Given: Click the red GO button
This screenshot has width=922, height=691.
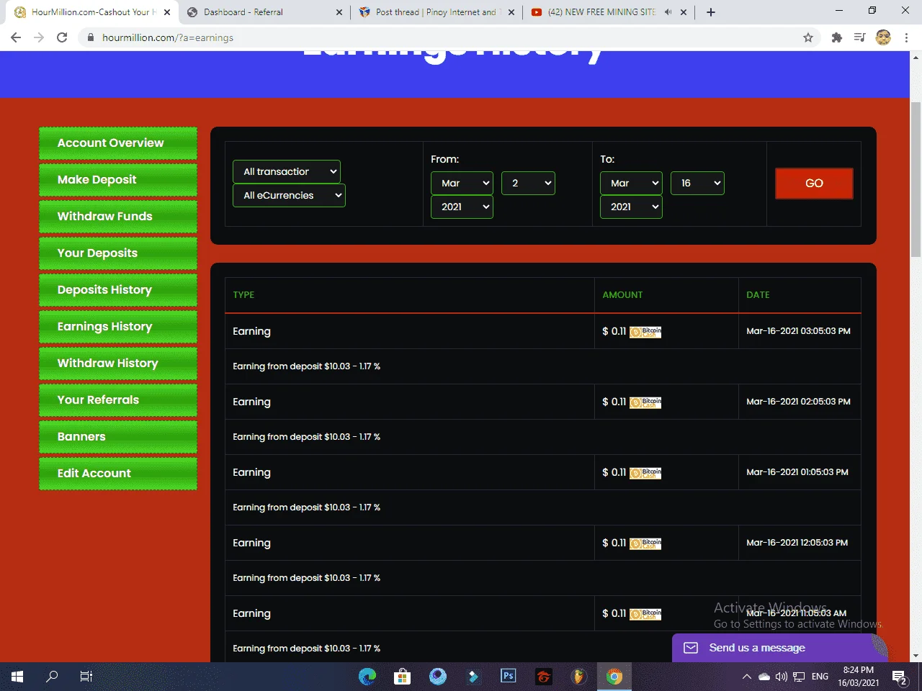Looking at the screenshot, I should [814, 184].
